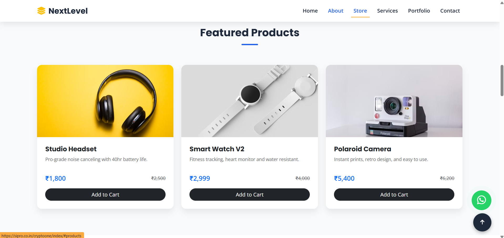
Task: Navigate to Portfolio in the menu
Action: click(419, 11)
